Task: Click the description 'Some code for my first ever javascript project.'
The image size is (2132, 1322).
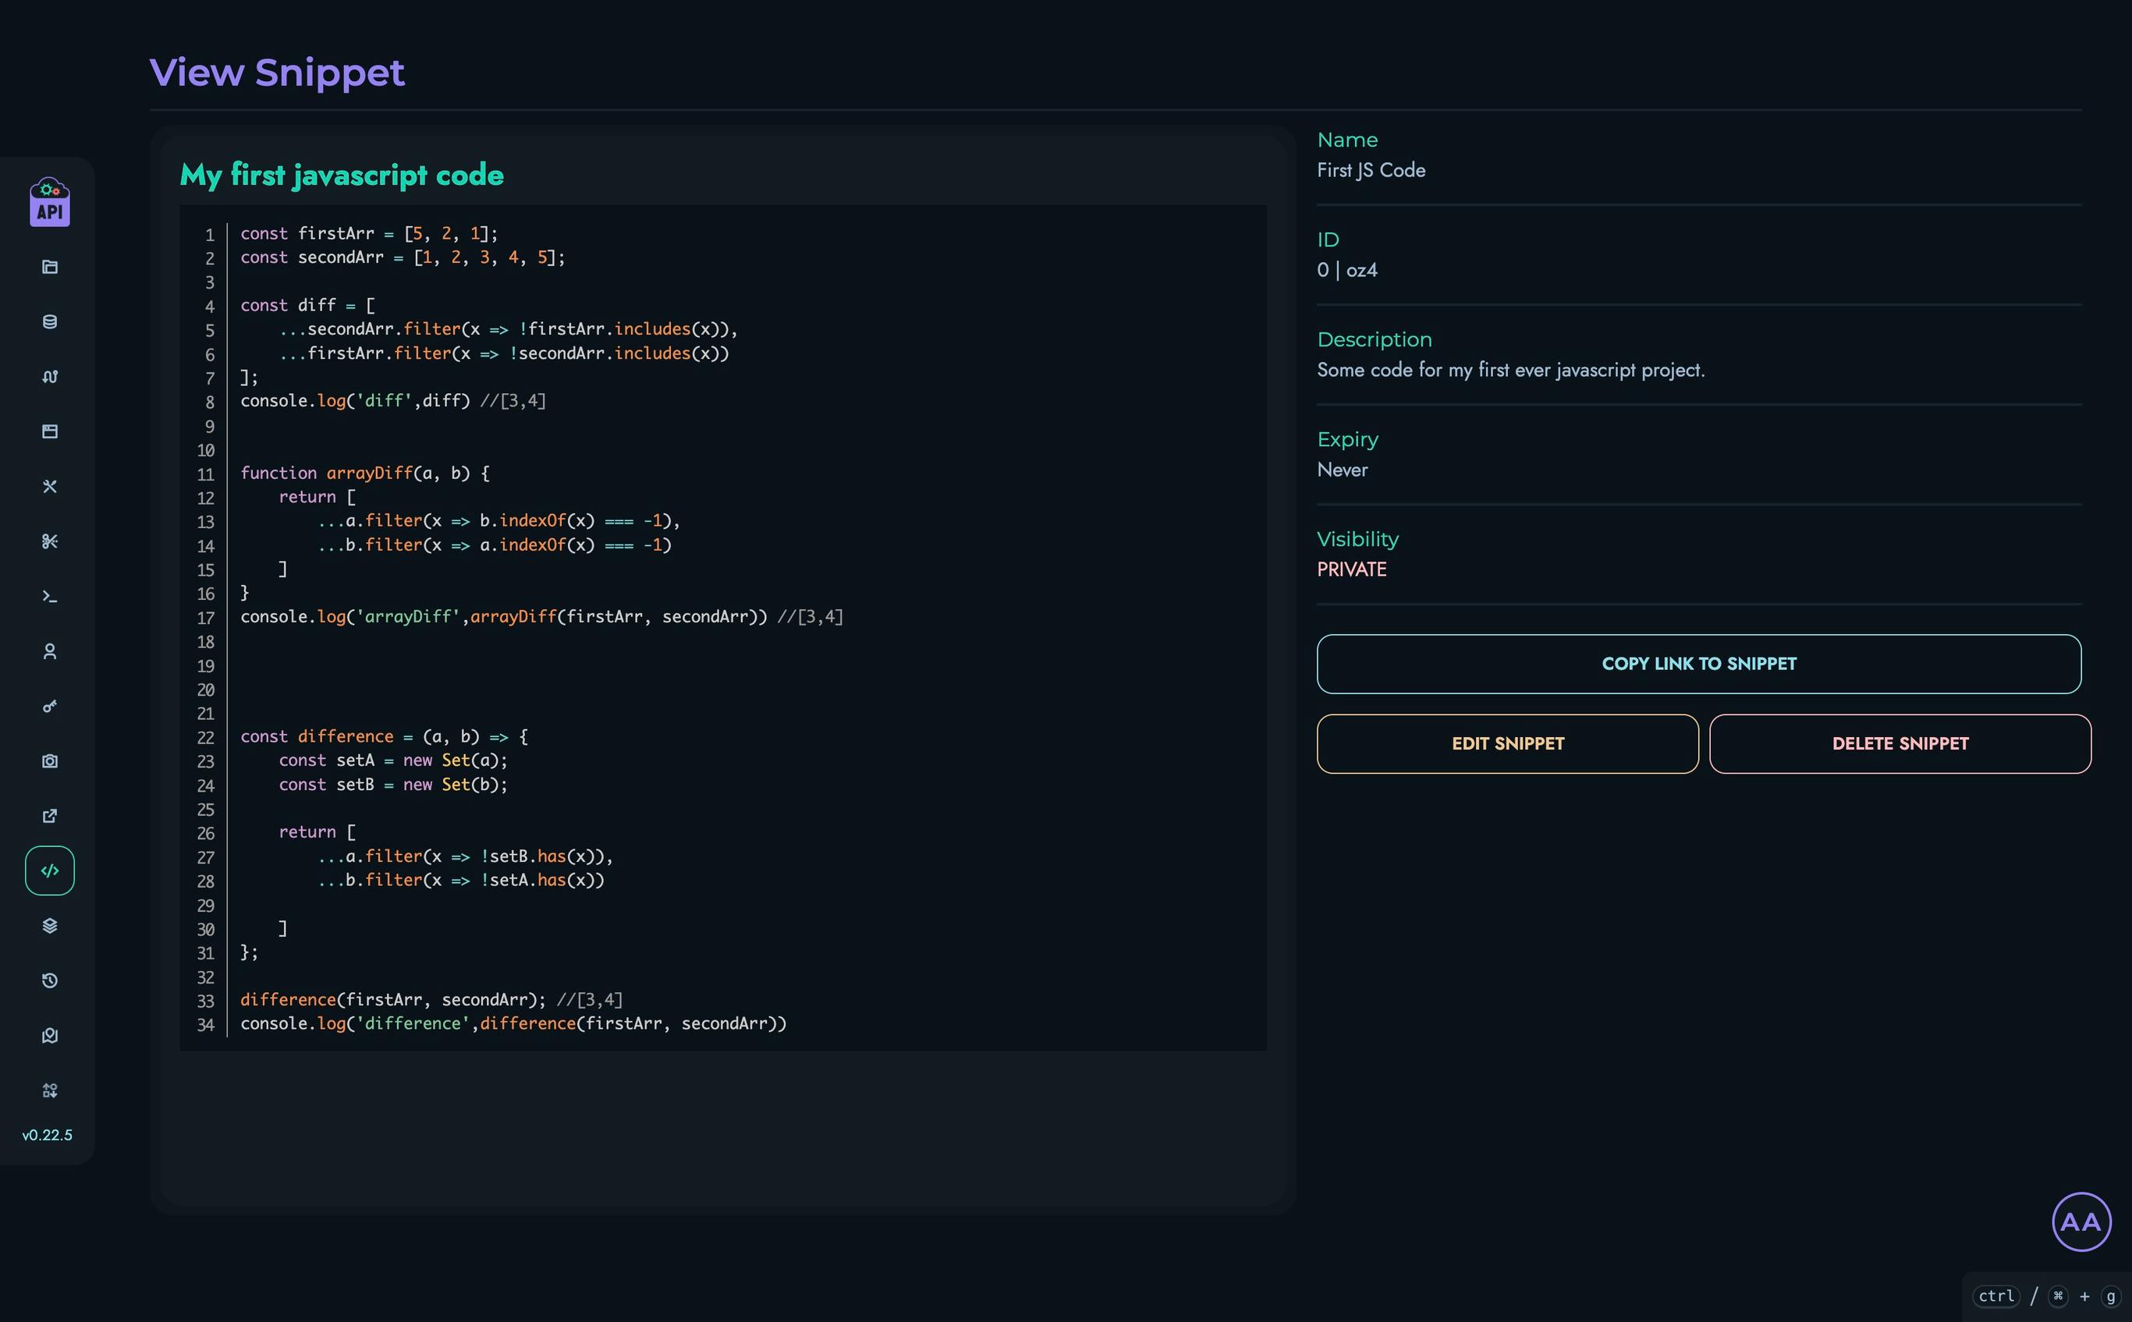Action: [x=1510, y=370]
